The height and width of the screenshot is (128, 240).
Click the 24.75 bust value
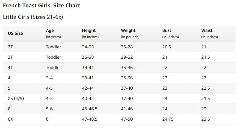click(168, 119)
